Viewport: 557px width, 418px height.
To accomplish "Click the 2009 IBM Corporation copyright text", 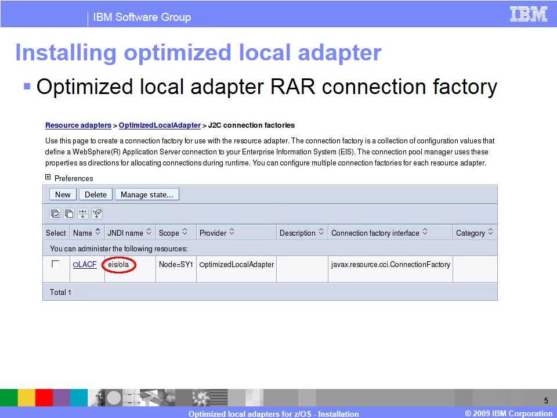I will [x=509, y=413].
